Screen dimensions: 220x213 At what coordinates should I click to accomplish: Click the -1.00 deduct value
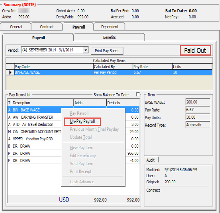pyautogui.click(x=134, y=160)
